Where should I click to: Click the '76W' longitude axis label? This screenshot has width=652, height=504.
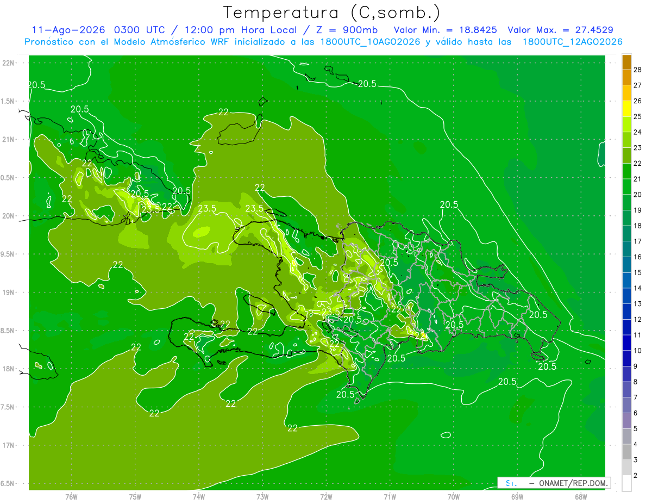tap(71, 496)
